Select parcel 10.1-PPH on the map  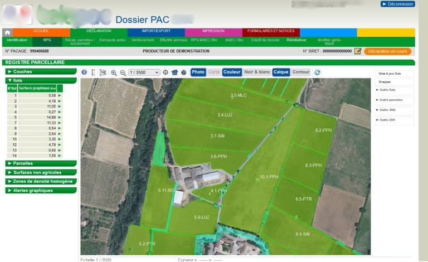269,177
